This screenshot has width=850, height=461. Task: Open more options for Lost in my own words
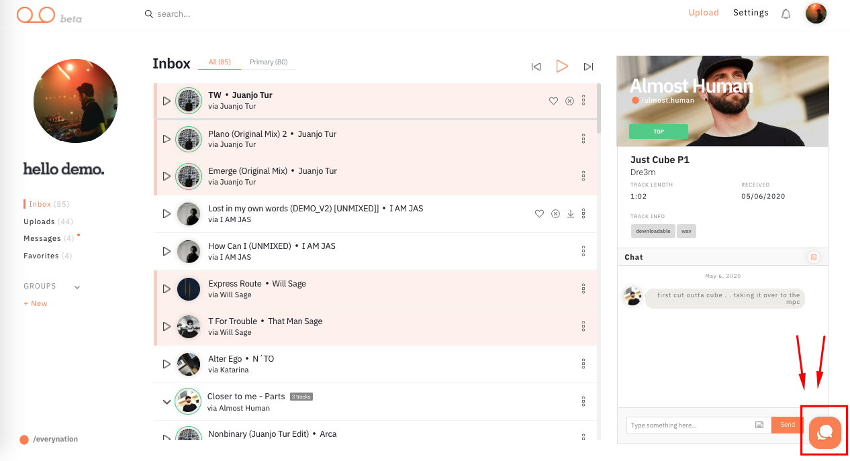(x=583, y=214)
